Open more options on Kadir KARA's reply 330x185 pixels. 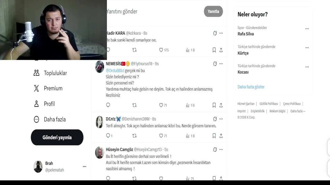(221, 33)
